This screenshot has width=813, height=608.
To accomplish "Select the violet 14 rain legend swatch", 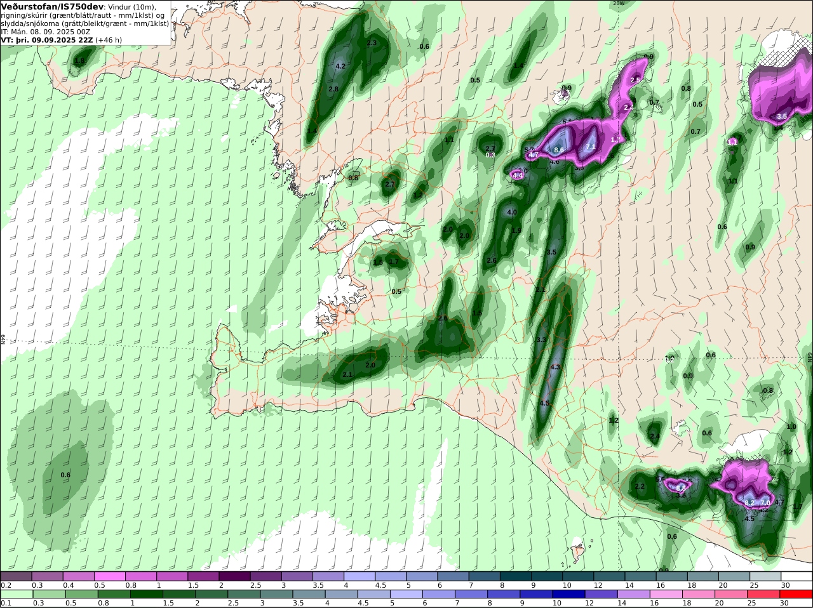I will (633, 594).
